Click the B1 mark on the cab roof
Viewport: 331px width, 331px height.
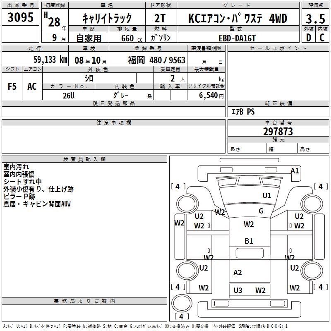249,241
